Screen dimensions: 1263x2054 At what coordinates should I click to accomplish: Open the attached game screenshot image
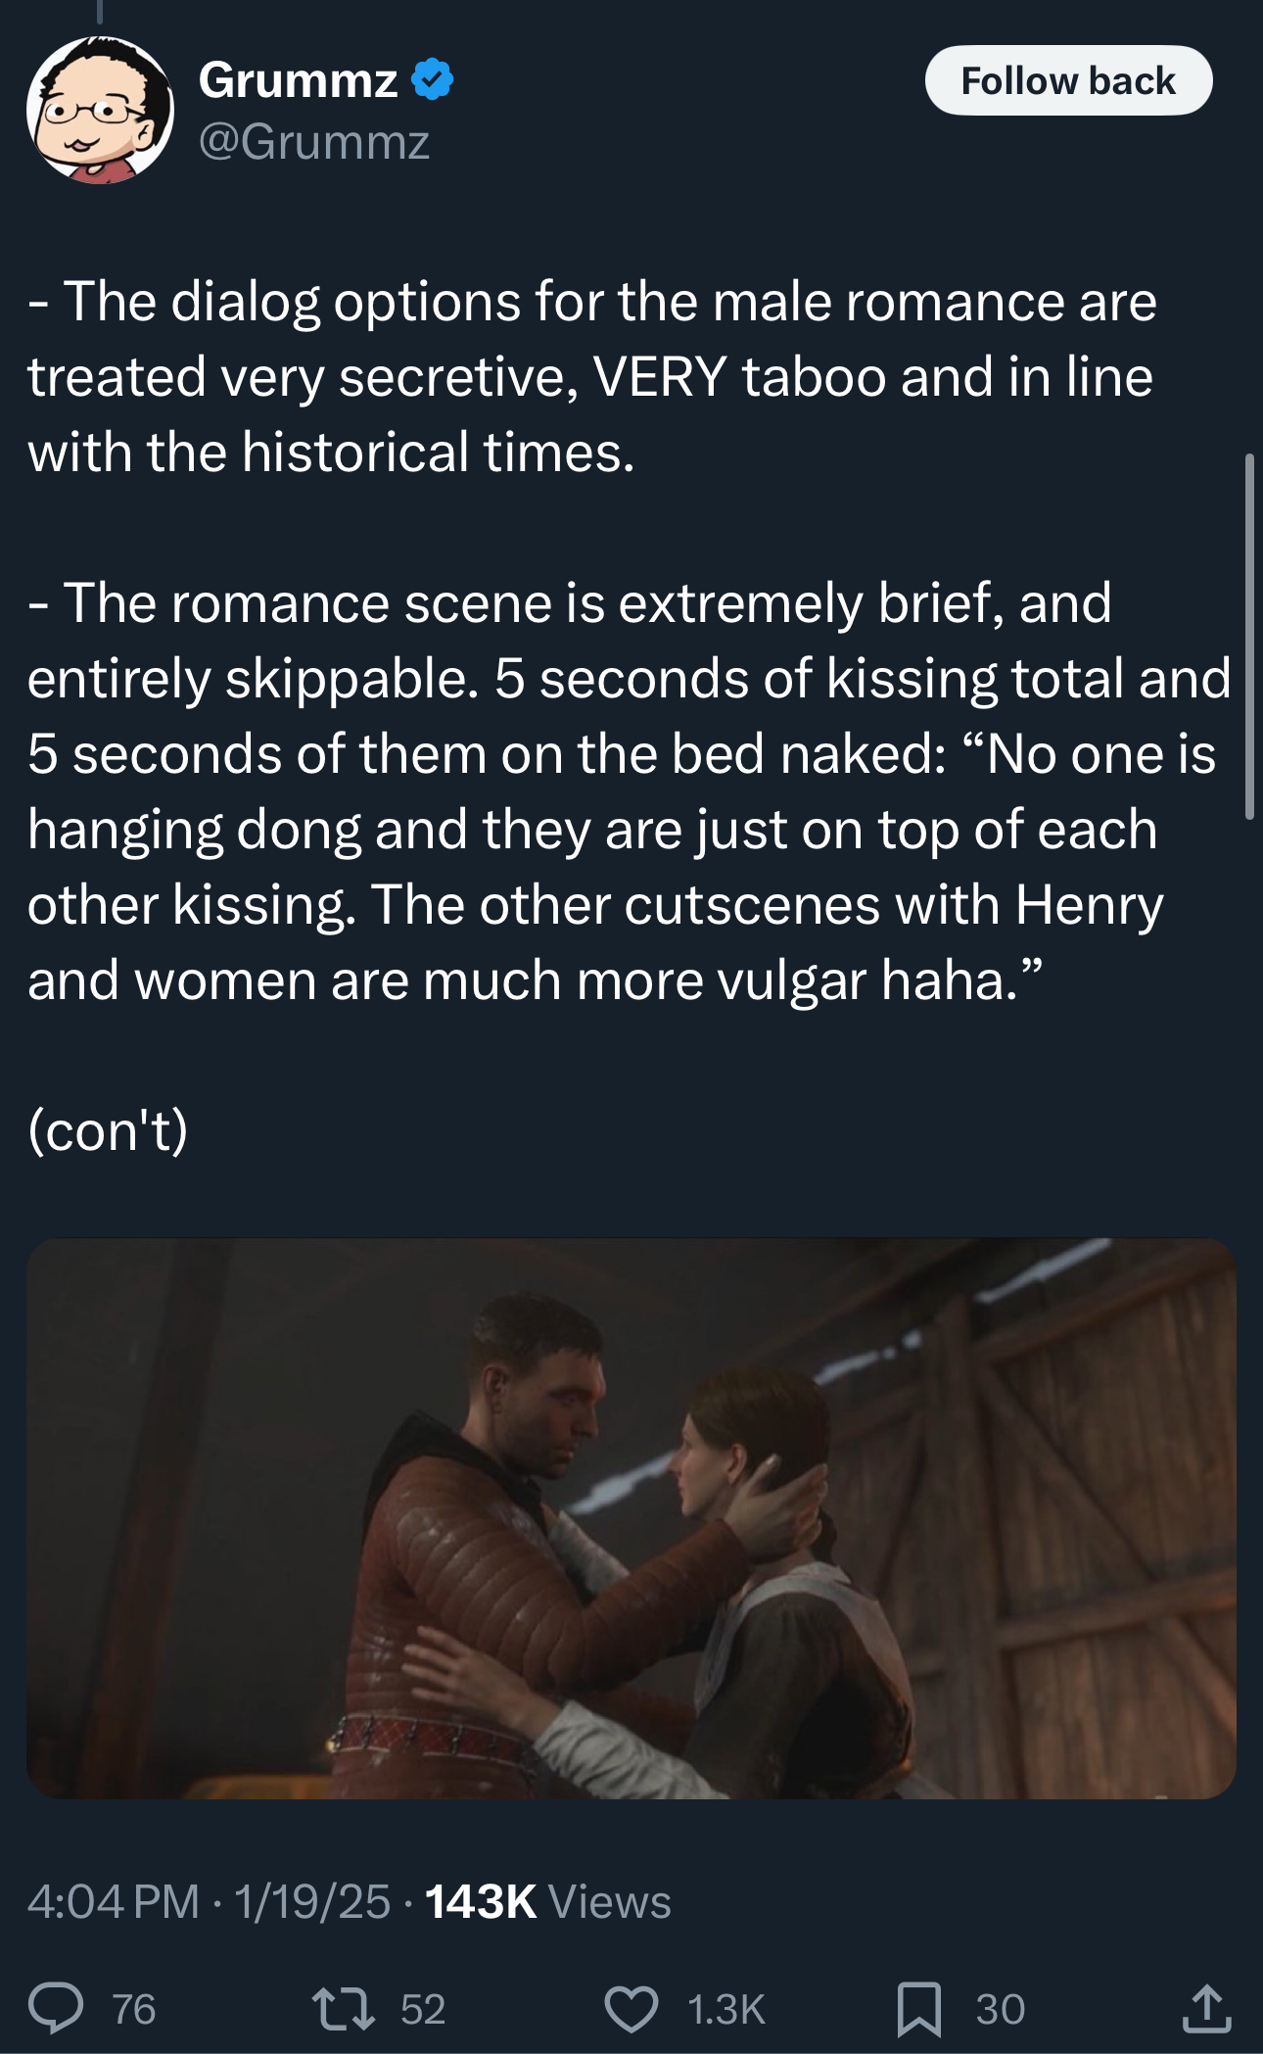tap(631, 1518)
